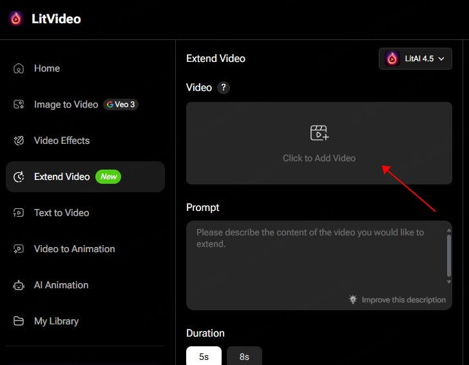Click the Home house icon

click(19, 68)
